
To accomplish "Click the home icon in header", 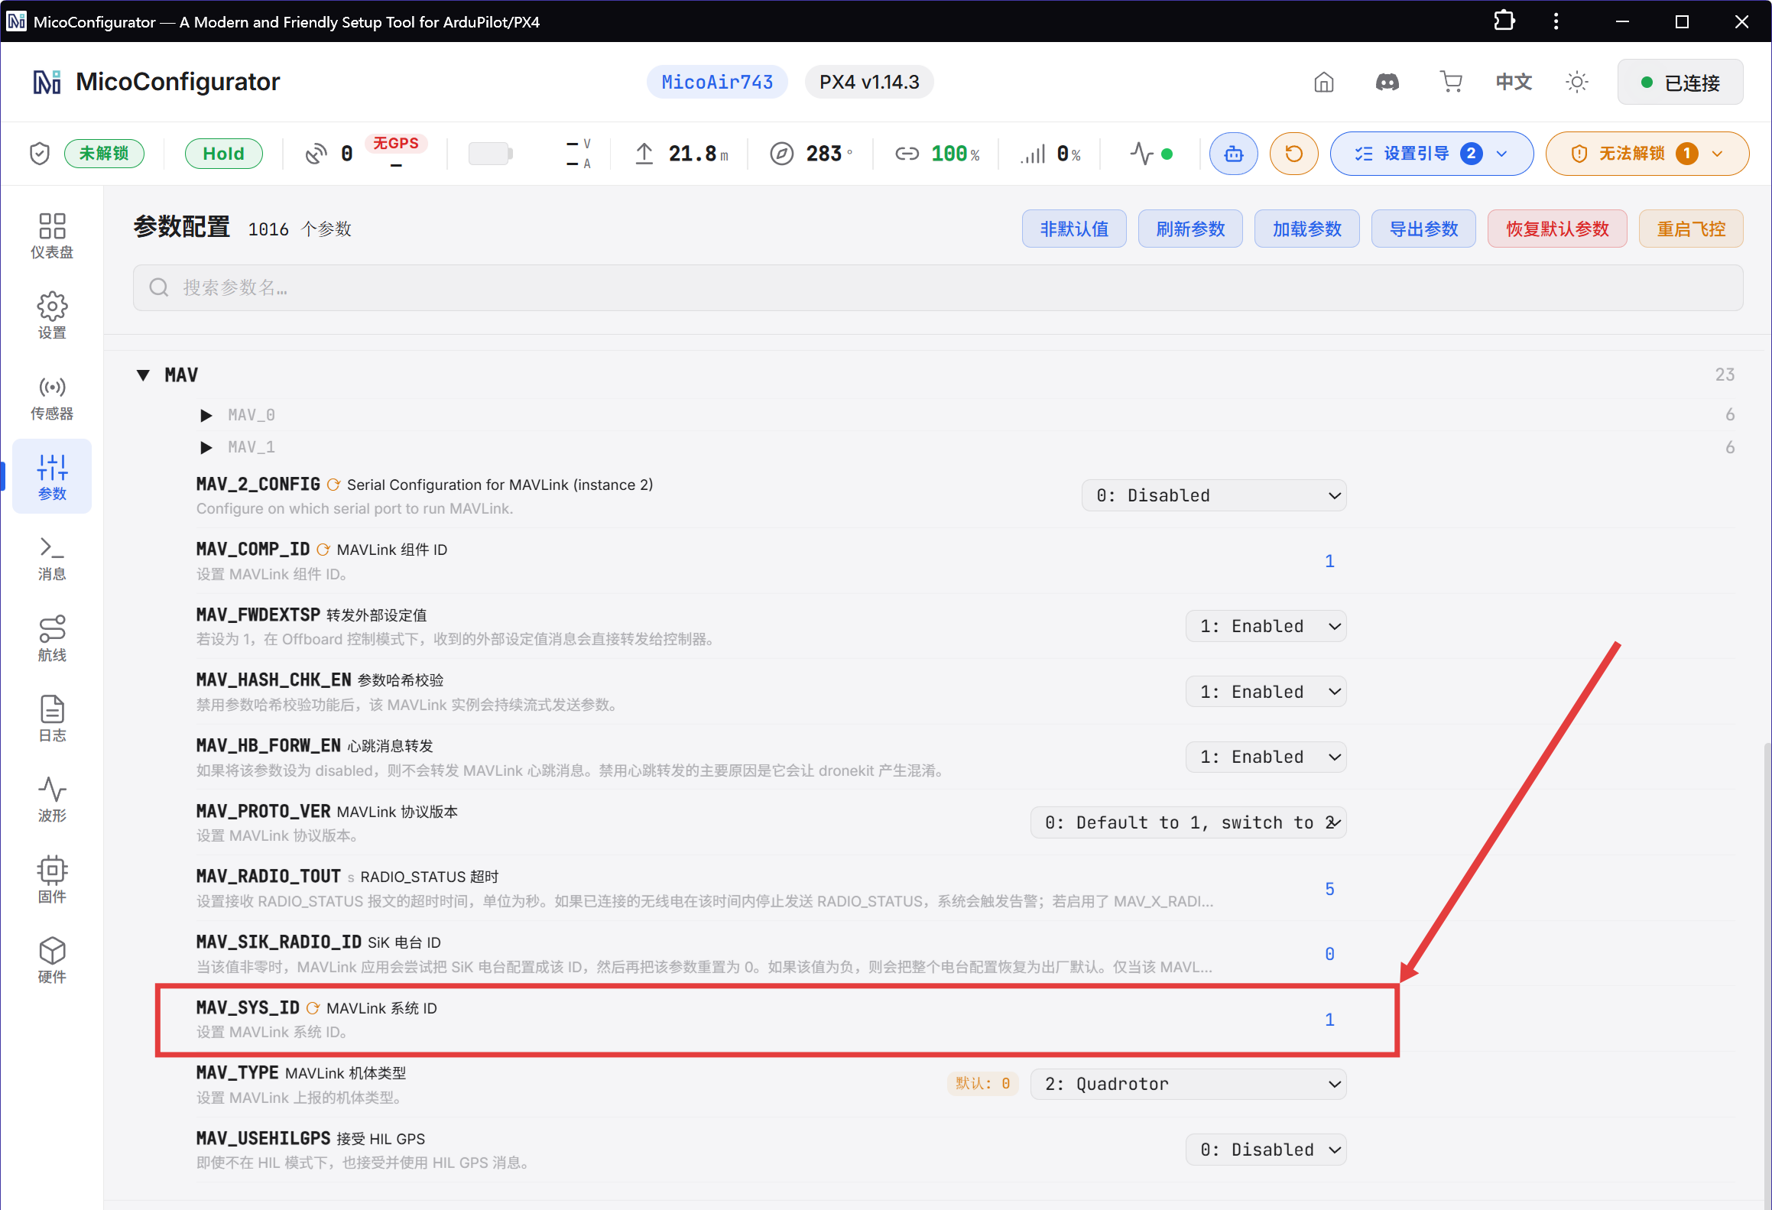I will 1324,82.
